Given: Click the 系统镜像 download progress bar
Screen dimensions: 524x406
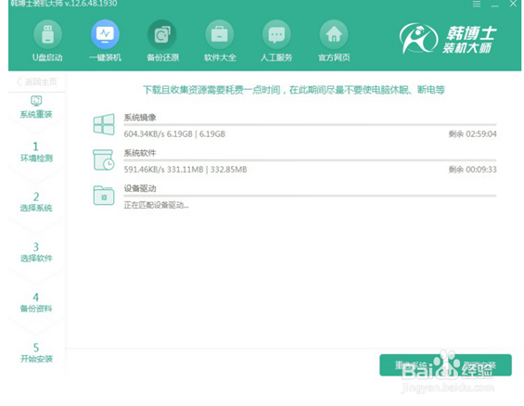Looking at the screenshot, I should click(x=310, y=125).
